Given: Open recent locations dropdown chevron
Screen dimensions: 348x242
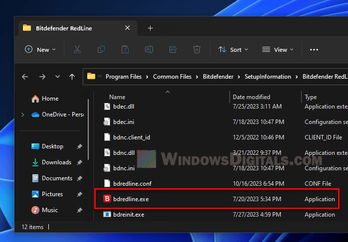Looking at the screenshot, I should pos(57,77).
